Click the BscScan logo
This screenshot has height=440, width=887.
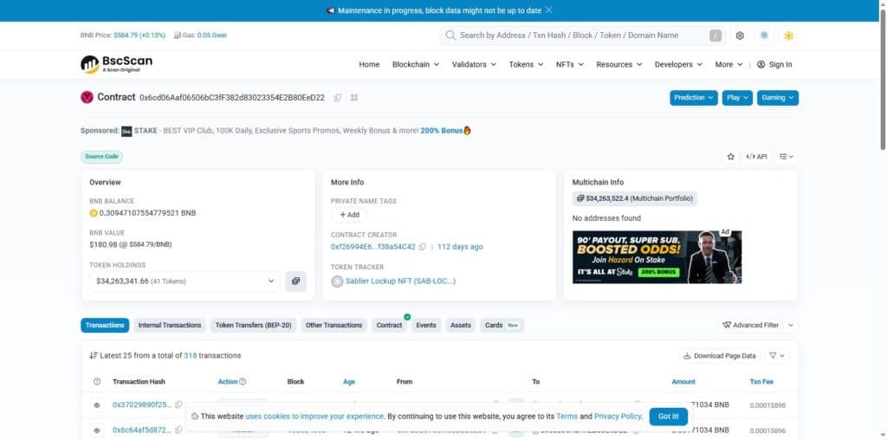[x=117, y=64]
